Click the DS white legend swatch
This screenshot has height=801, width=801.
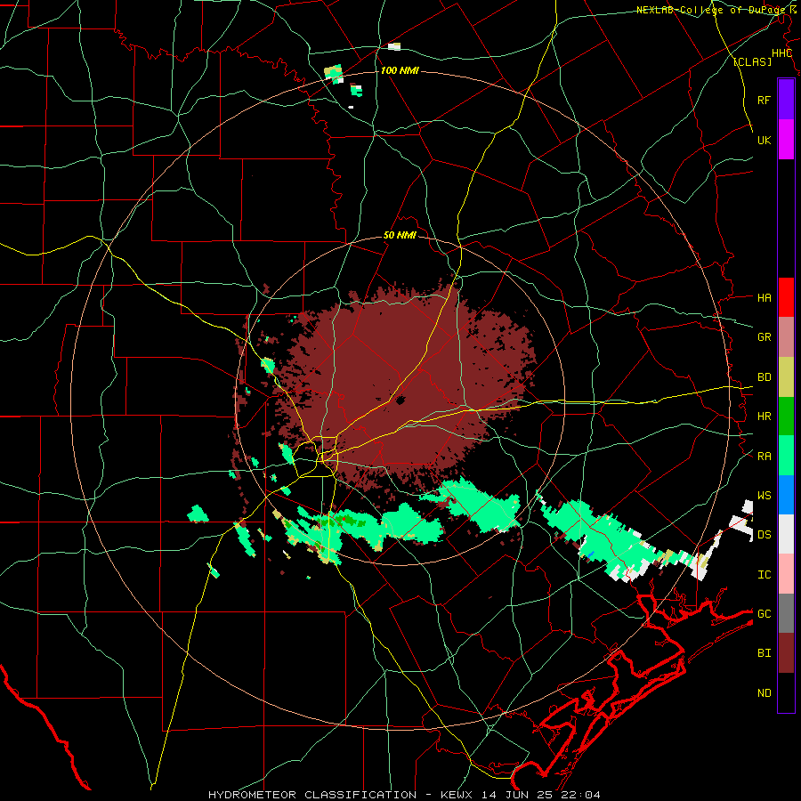(x=786, y=534)
